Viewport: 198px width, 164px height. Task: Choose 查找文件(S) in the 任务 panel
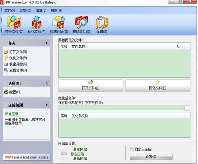(x=15, y=70)
